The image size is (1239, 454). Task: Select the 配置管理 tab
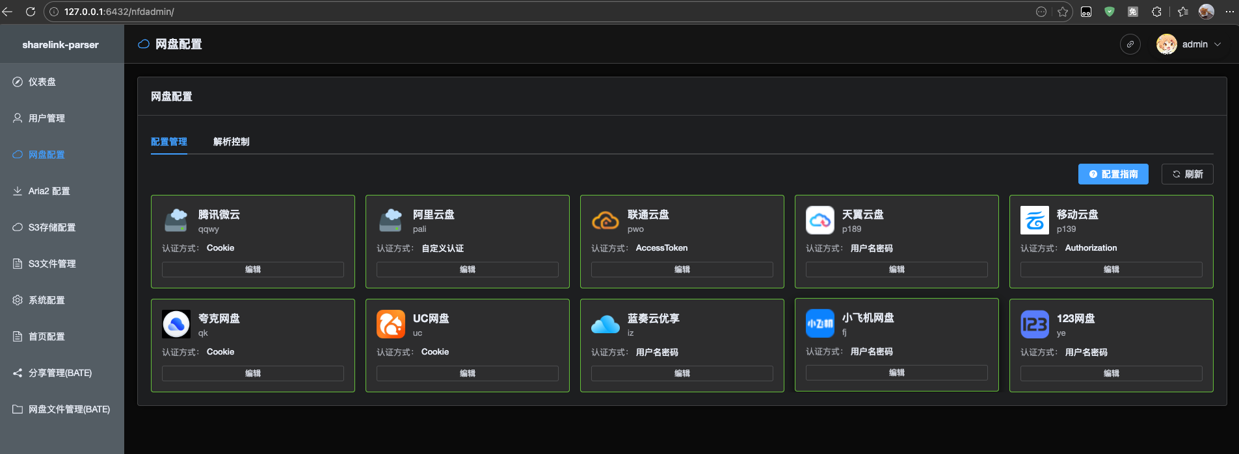[169, 142]
